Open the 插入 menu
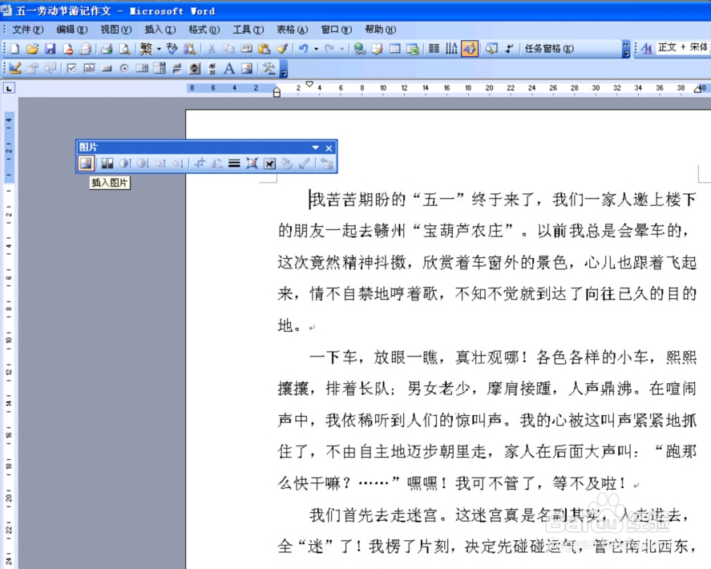The height and width of the screenshot is (569, 711). pyautogui.click(x=159, y=29)
